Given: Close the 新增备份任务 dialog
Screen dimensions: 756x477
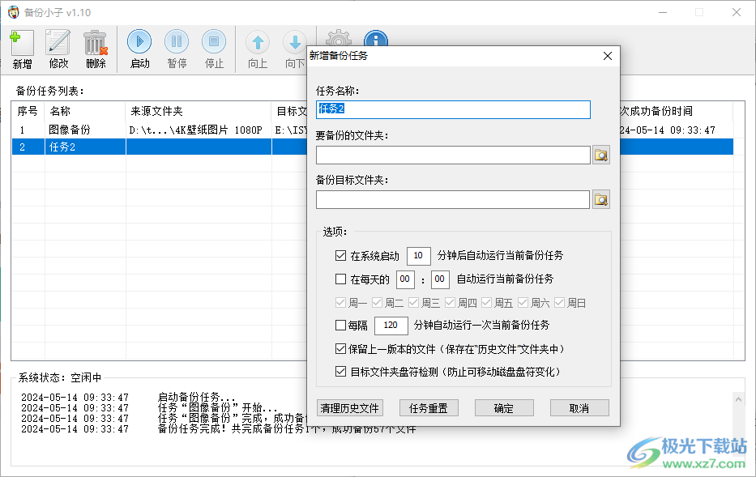Looking at the screenshot, I should [608, 57].
